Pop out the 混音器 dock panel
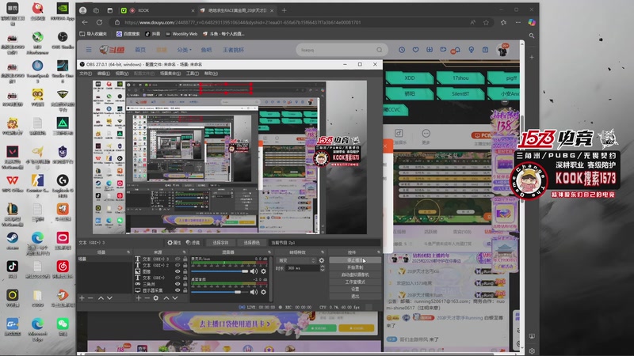634x356 pixels. [x=269, y=252]
